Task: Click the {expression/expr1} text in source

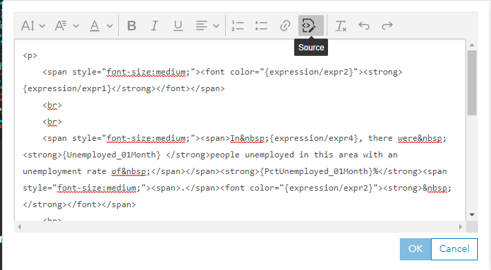Action: [67, 88]
